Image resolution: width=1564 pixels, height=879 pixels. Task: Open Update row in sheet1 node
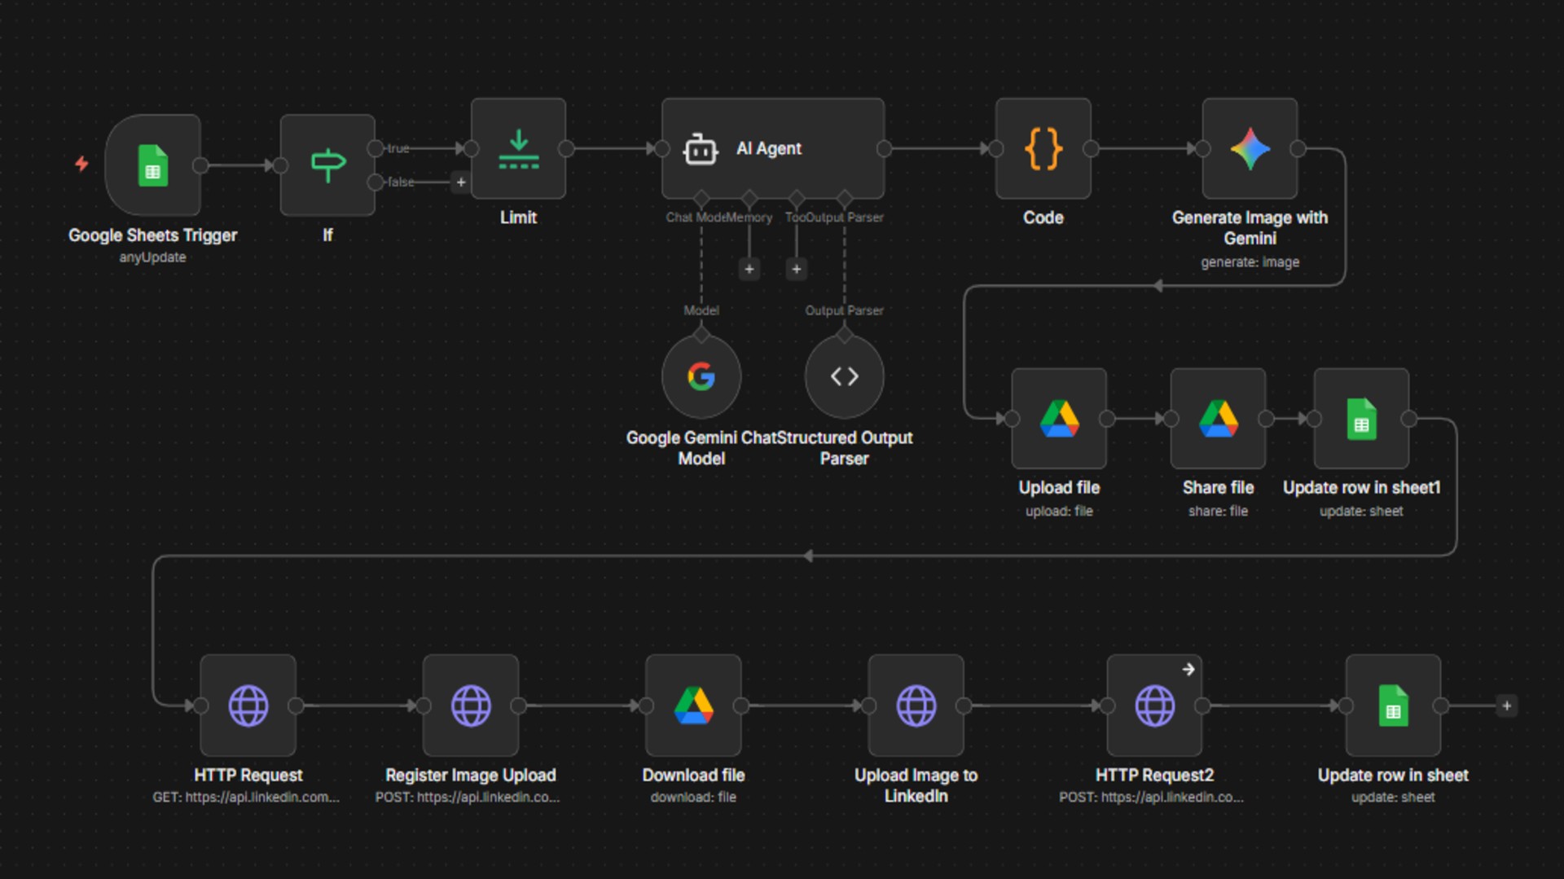tap(1361, 419)
